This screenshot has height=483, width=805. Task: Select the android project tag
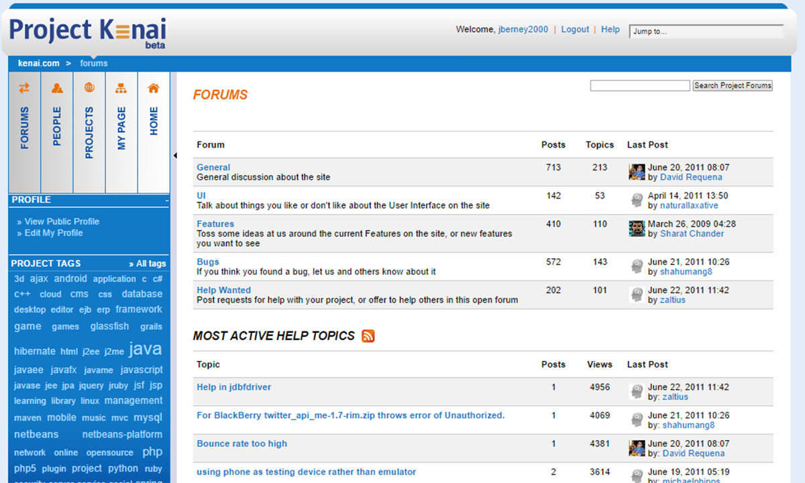(x=70, y=278)
